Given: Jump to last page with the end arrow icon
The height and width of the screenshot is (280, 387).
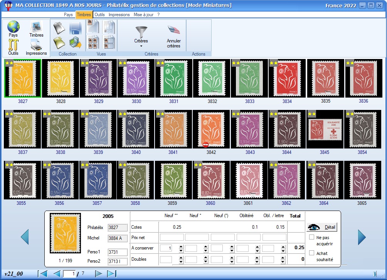Looking at the screenshot, I should click(112, 273).
